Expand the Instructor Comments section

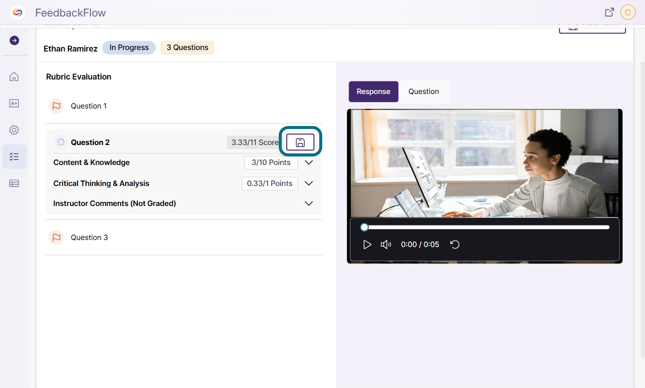(x=309, y=203)
